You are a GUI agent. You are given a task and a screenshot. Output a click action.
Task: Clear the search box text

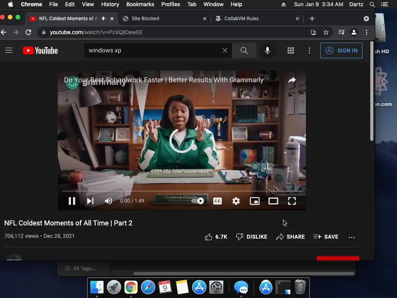click(225, 50)
